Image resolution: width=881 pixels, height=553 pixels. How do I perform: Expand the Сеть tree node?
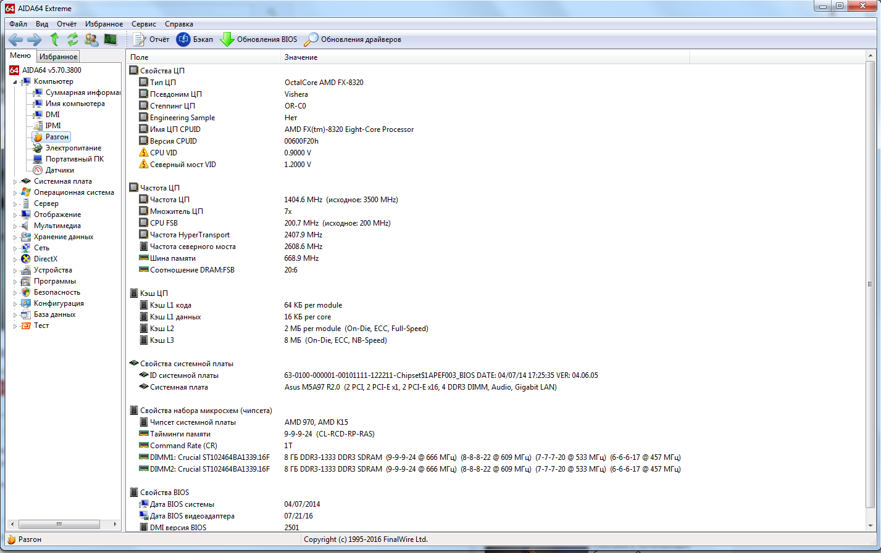click(x=15, y=248)
